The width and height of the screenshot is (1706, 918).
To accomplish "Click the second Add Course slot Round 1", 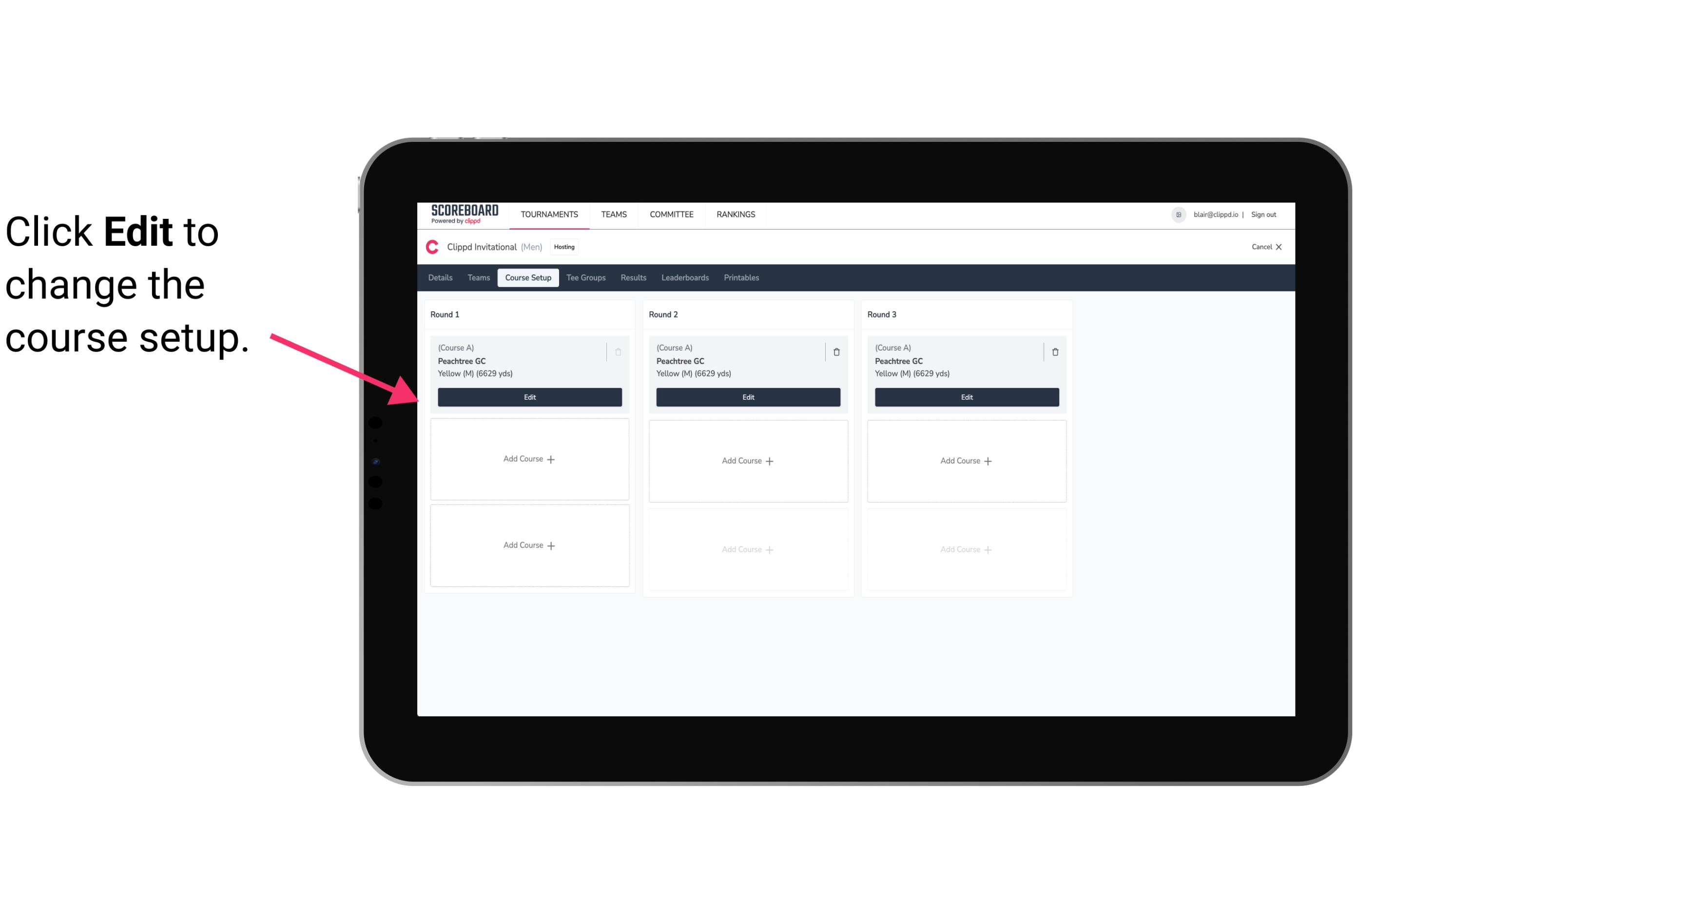I will click(529, 545).
